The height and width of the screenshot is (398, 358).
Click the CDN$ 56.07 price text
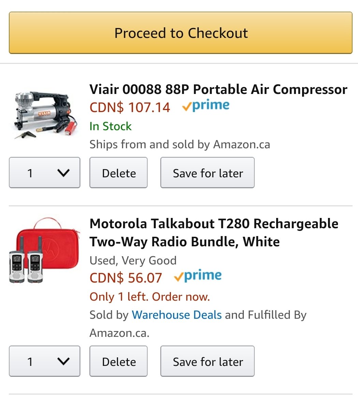point(126,278)
